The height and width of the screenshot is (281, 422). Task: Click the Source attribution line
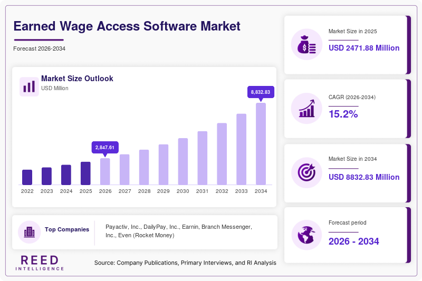pyautogui.click(x=185, y=263)
